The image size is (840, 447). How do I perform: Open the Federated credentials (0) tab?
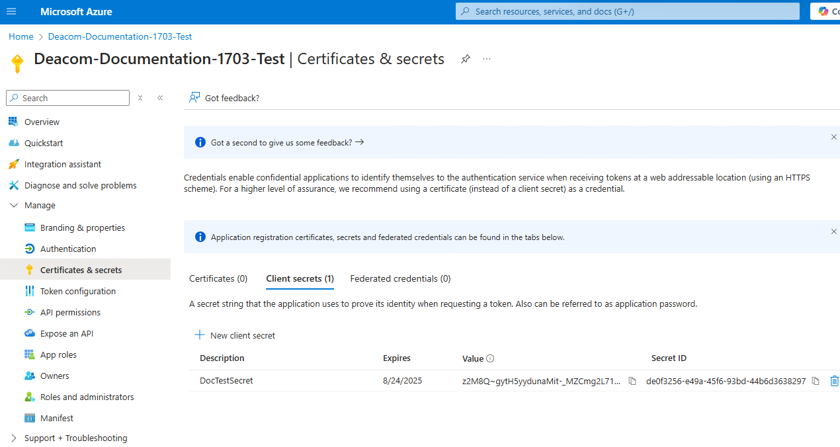click(x=400, y=278)
